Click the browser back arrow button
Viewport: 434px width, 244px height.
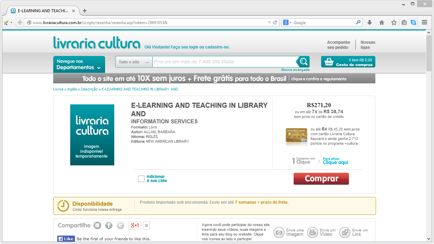tap(20, 23)
